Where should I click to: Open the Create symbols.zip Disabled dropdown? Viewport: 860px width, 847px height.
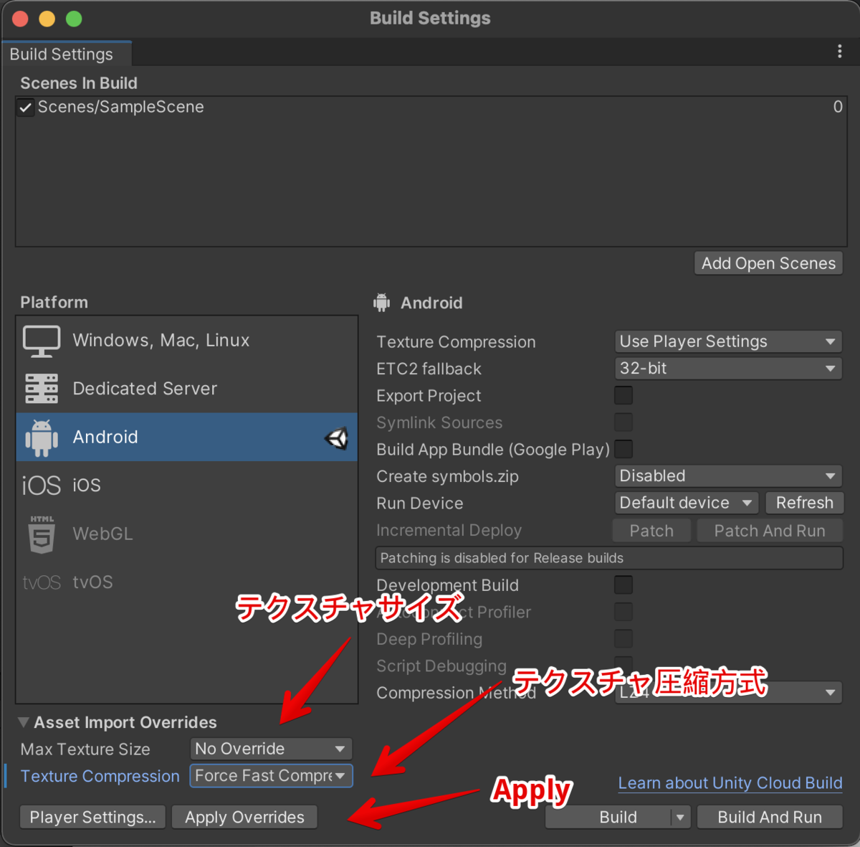[728, 476]
